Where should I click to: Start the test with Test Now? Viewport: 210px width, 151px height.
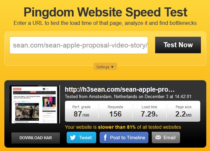click(x=178, y=45)
